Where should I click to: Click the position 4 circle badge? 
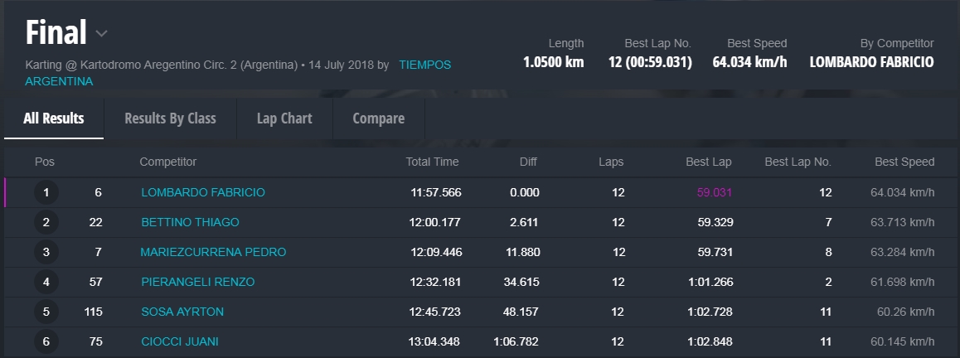click(46, 283)
